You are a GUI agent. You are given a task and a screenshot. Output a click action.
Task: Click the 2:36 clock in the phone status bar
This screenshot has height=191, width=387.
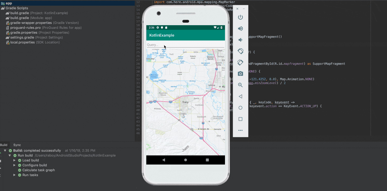pyautogui.click(x=152, y=28)
